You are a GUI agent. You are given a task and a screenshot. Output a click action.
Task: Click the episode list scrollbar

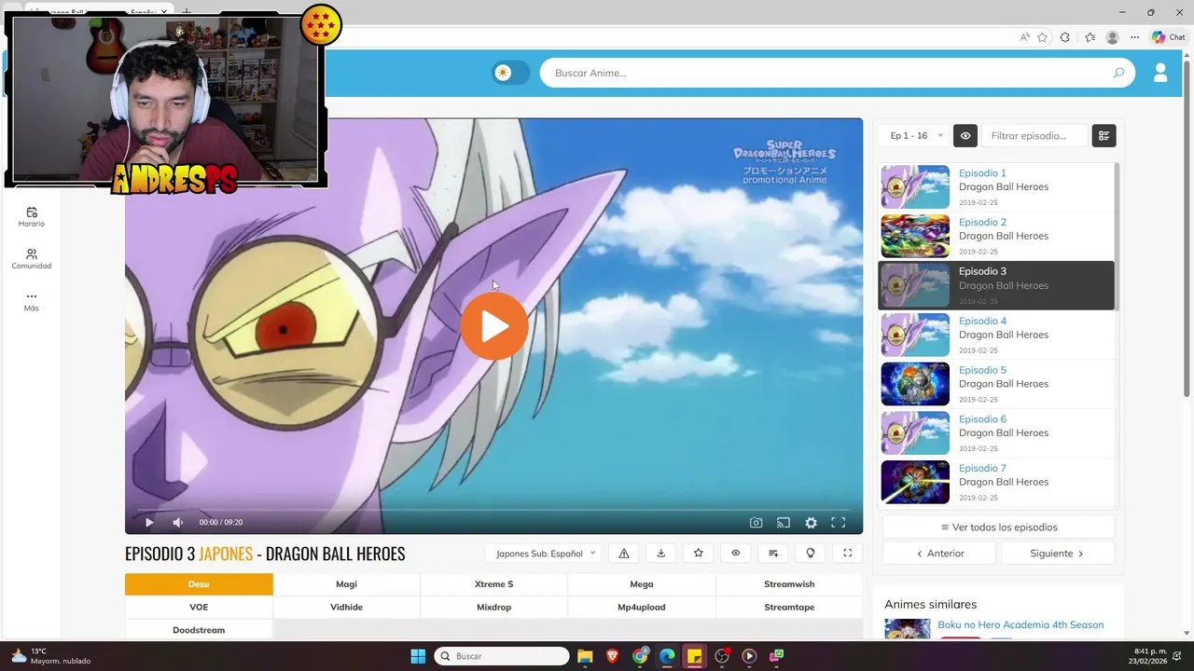point(1117,237)
